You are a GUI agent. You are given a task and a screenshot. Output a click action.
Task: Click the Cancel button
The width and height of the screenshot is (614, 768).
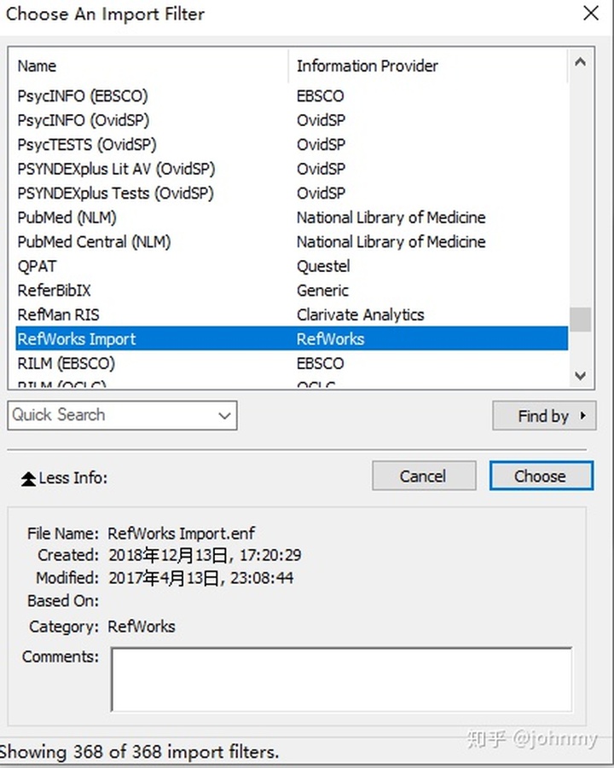(424, 476)
